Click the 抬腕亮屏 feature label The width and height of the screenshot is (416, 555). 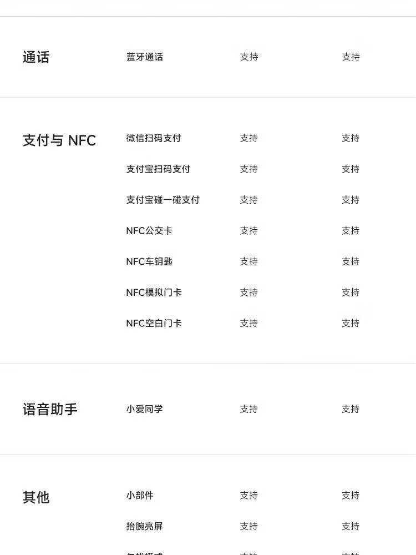144,526
